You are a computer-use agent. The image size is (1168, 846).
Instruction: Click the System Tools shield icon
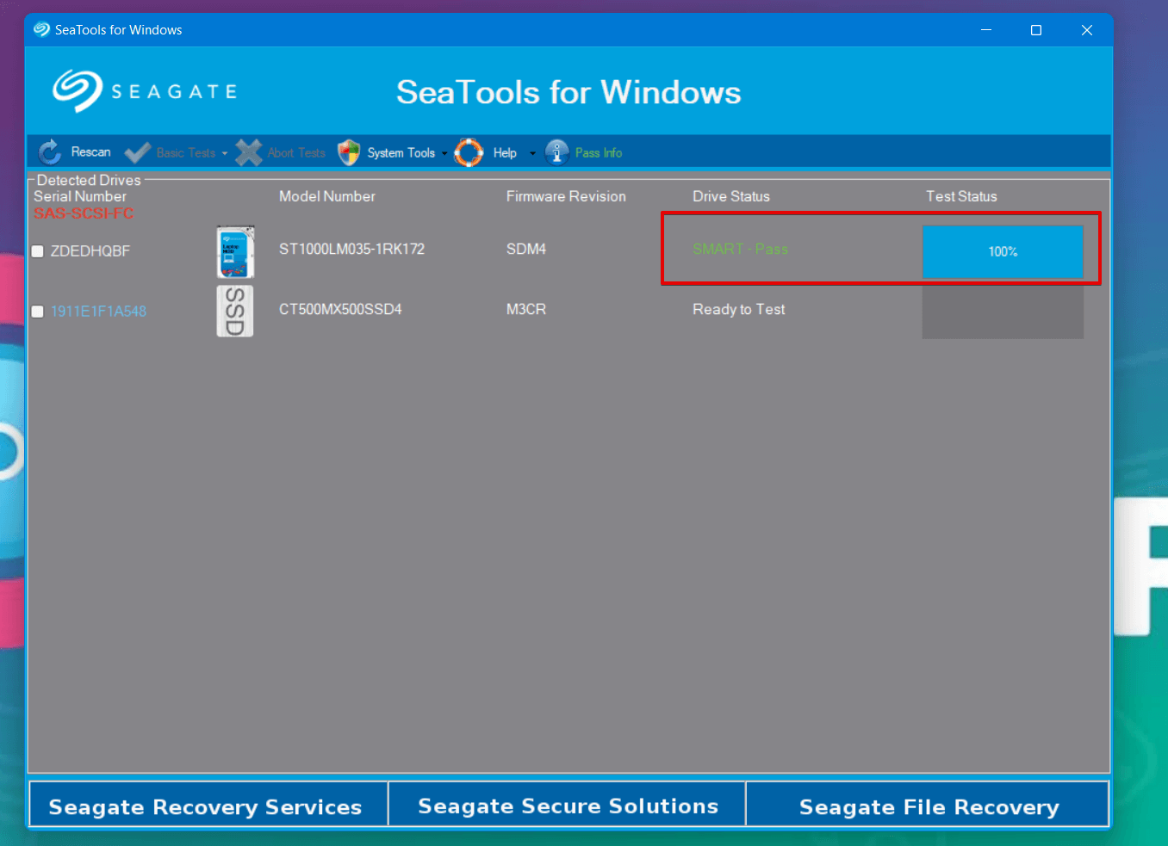[349, 152]
